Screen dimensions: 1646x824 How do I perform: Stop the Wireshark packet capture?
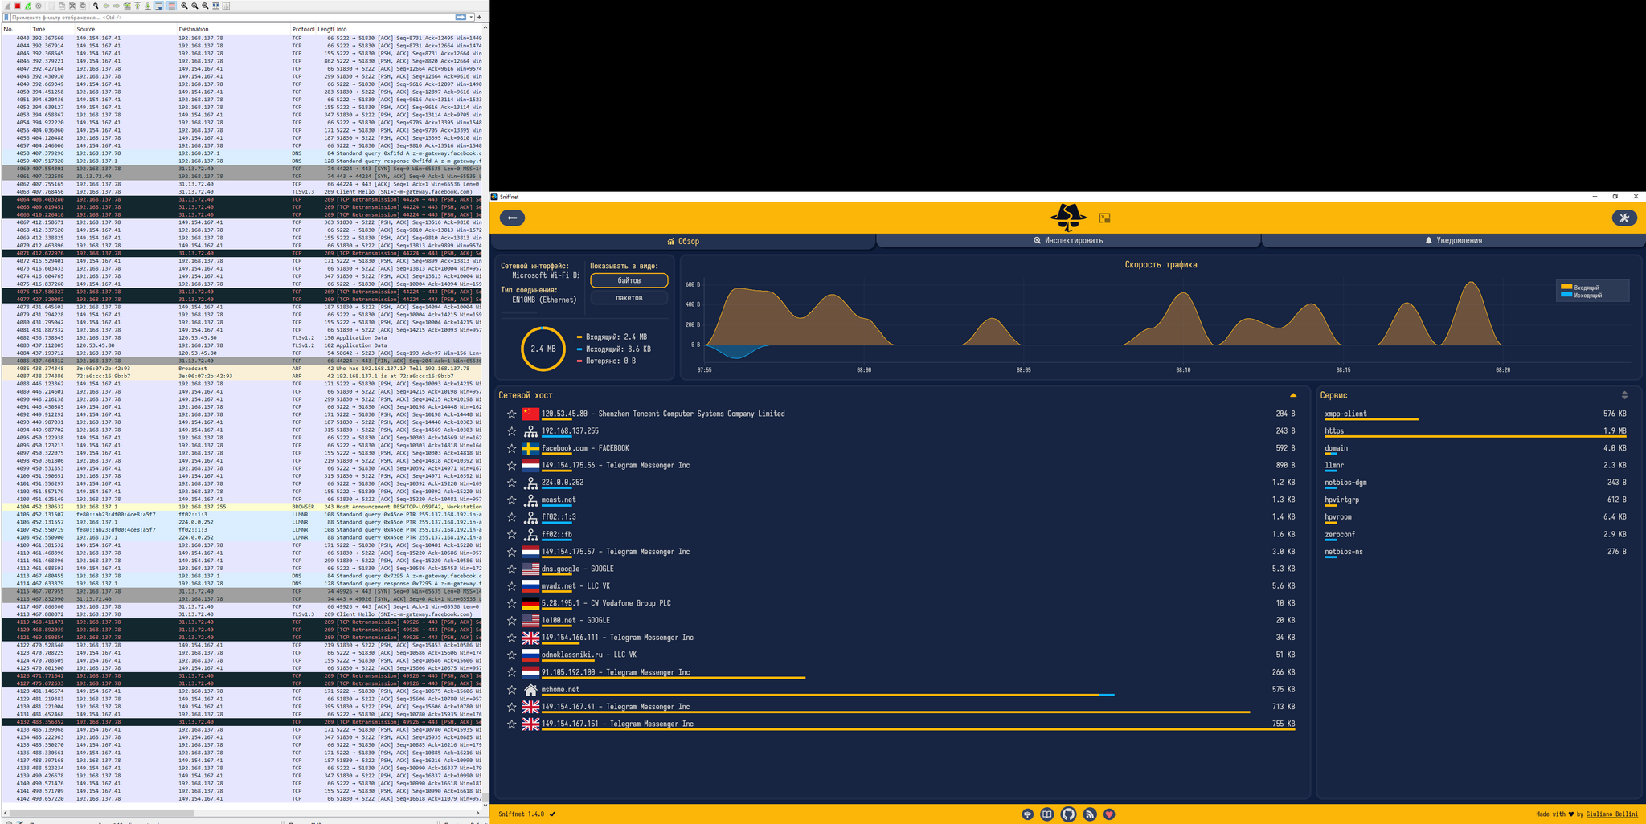[18, 6]
